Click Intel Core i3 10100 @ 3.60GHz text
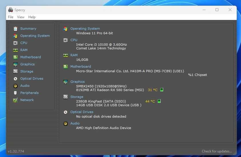Image resolution: width=241 pixels, height=157 pixels. [101, 45]
